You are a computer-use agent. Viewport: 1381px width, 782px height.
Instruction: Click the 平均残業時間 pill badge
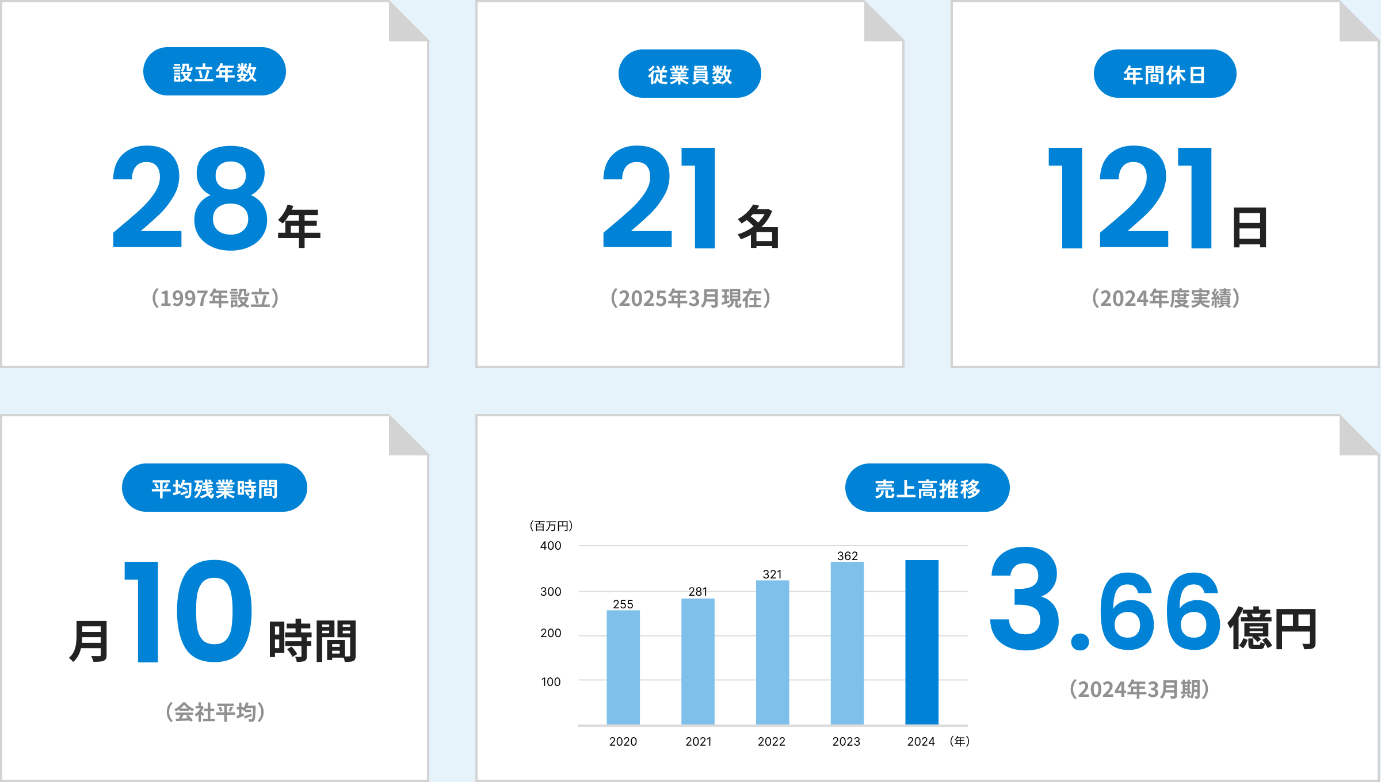pos(214,488)
